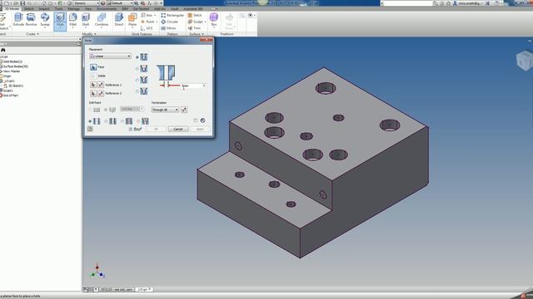The width and height of the screenshot is (533, 299).
Task: Open the hole diameter value flyout arrow
Action: pos(204,86)
